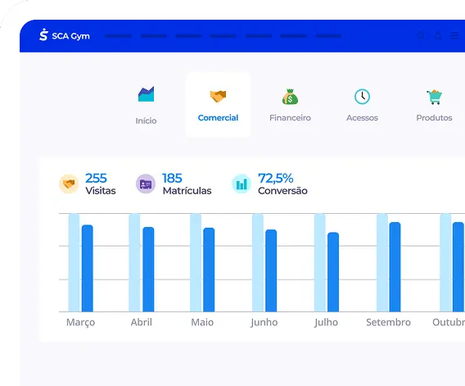Viewport: 465px width, 386px height.
Task: Click the Julho axis label
Action: coord(326,322)
